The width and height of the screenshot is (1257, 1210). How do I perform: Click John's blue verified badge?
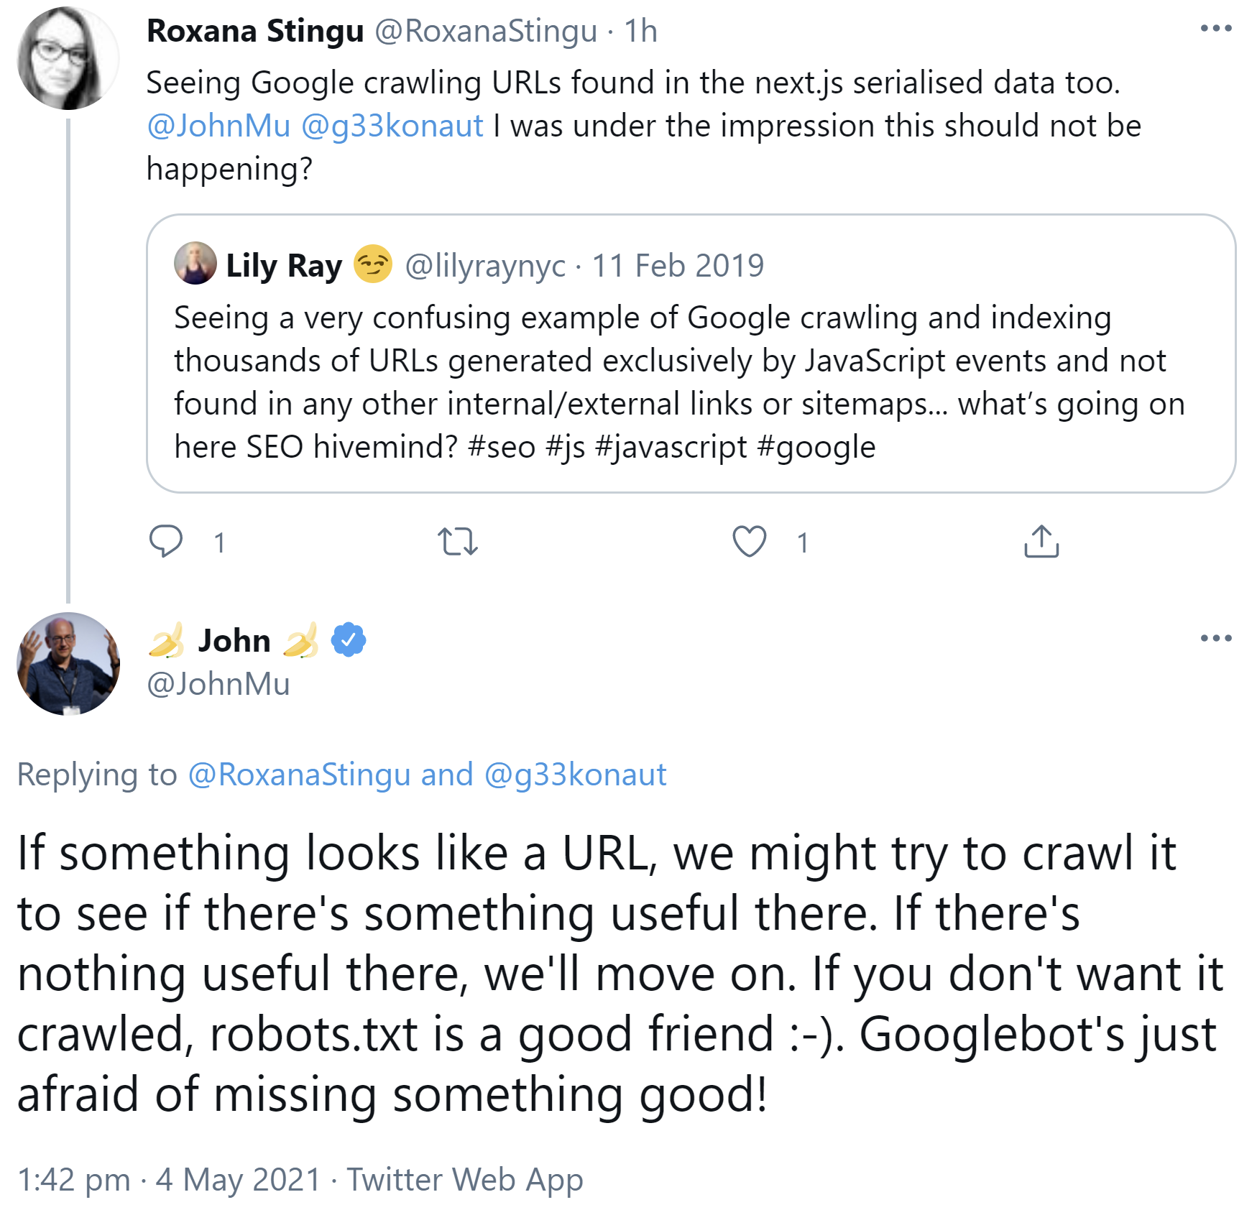(x=349, y=639)
